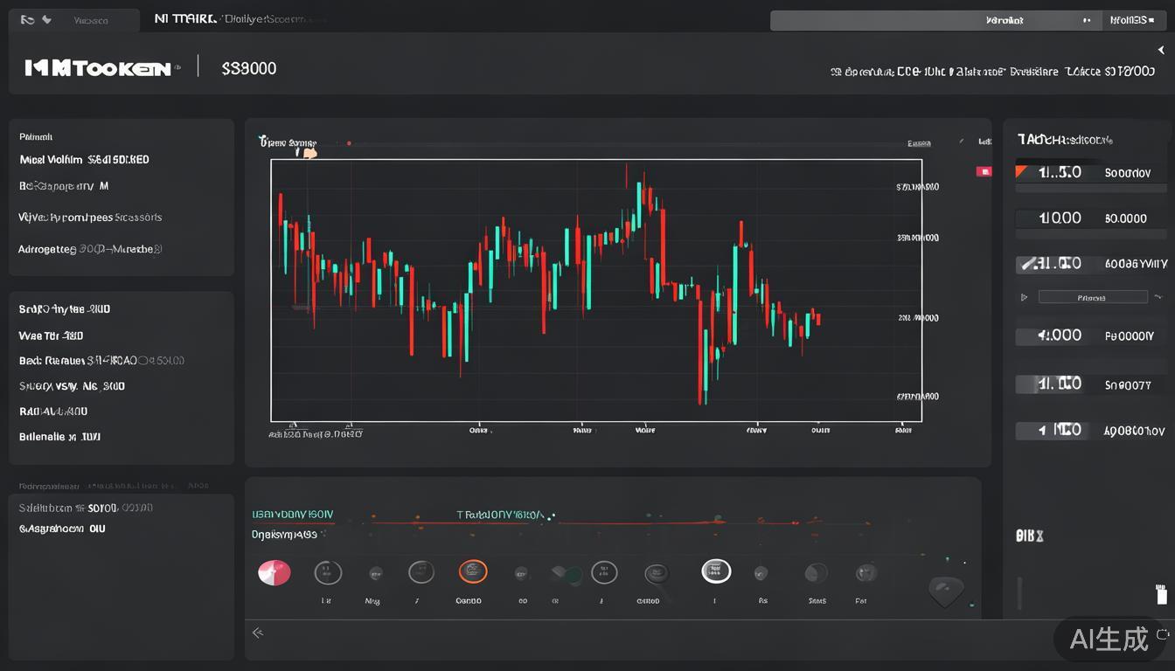1175x671 pixels.
Task: Select the 'Mg' token icon in bottom row
Action: click(x=373, y=572)
